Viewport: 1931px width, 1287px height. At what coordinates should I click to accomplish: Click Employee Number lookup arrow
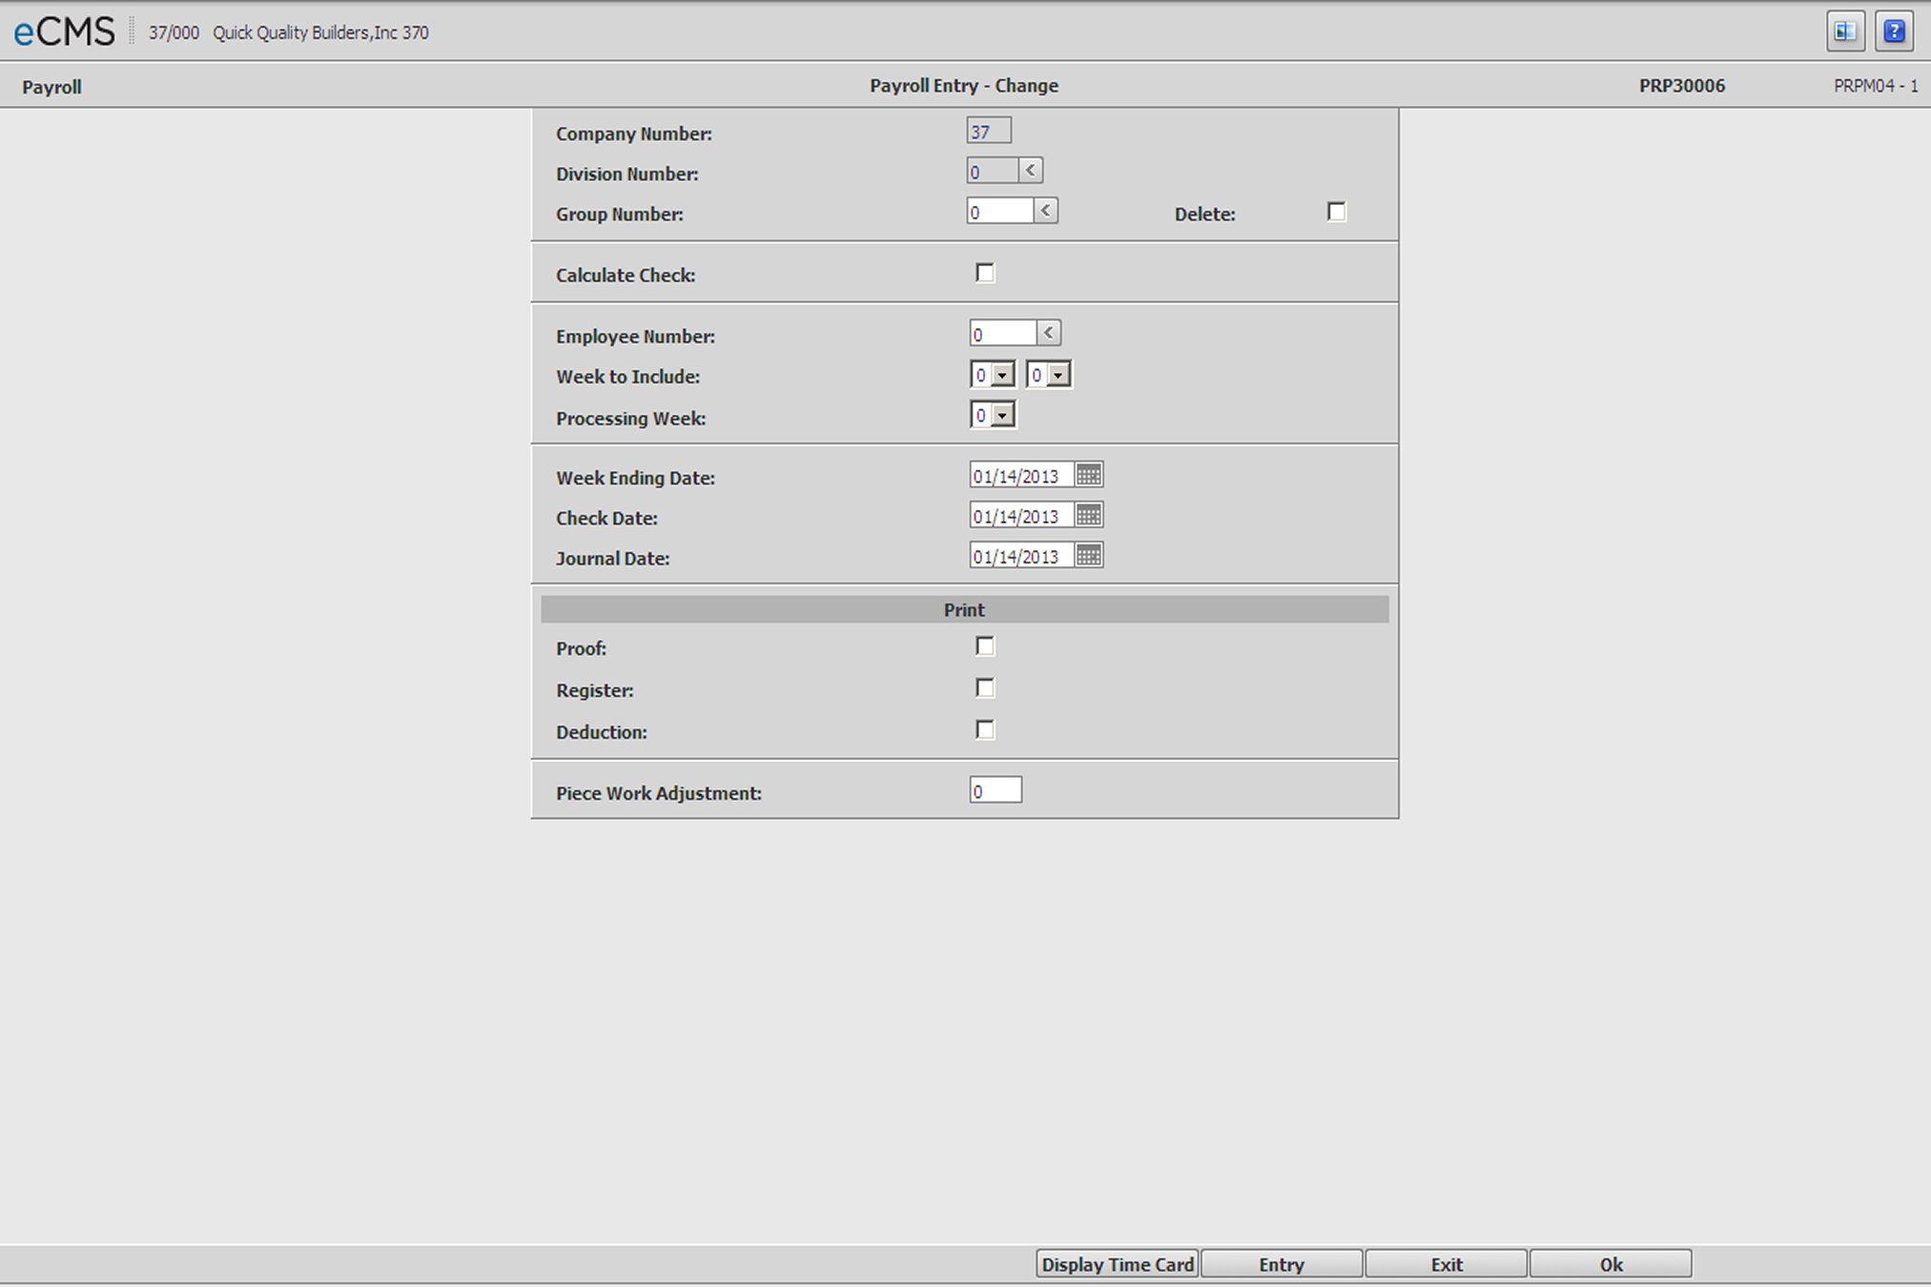click(1048, 333)
